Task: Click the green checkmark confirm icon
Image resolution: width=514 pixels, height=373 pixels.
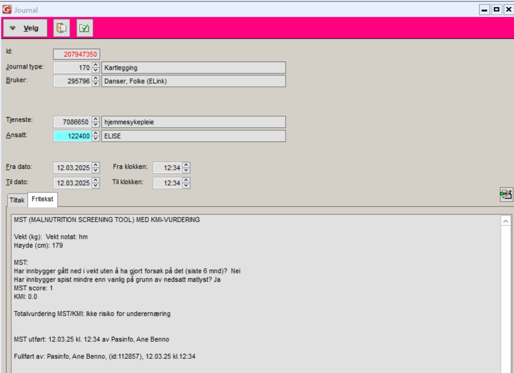Action: tap(85, 28)
